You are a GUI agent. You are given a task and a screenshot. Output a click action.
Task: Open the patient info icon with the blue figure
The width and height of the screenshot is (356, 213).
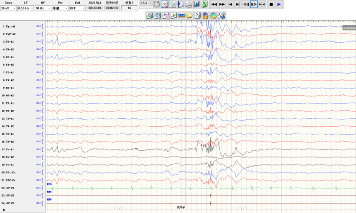(x=180, y=4)
